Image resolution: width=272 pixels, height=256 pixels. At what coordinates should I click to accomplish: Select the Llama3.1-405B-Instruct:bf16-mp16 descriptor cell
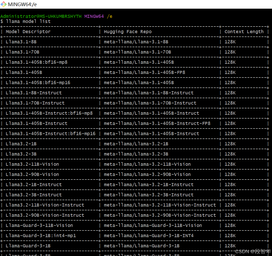tap(50, 134)
